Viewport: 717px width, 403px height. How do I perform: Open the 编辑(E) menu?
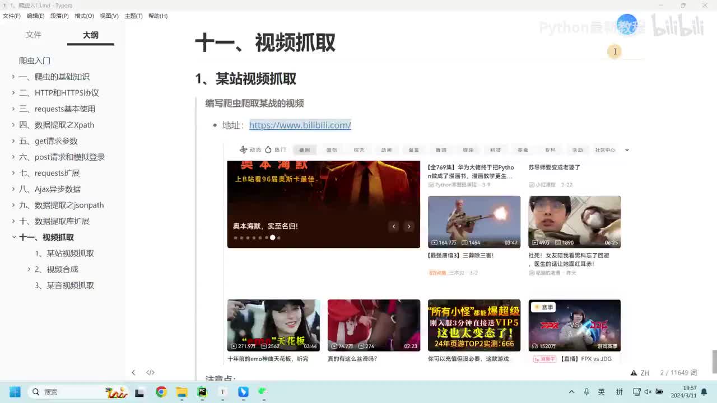click(x=35, y=16)
